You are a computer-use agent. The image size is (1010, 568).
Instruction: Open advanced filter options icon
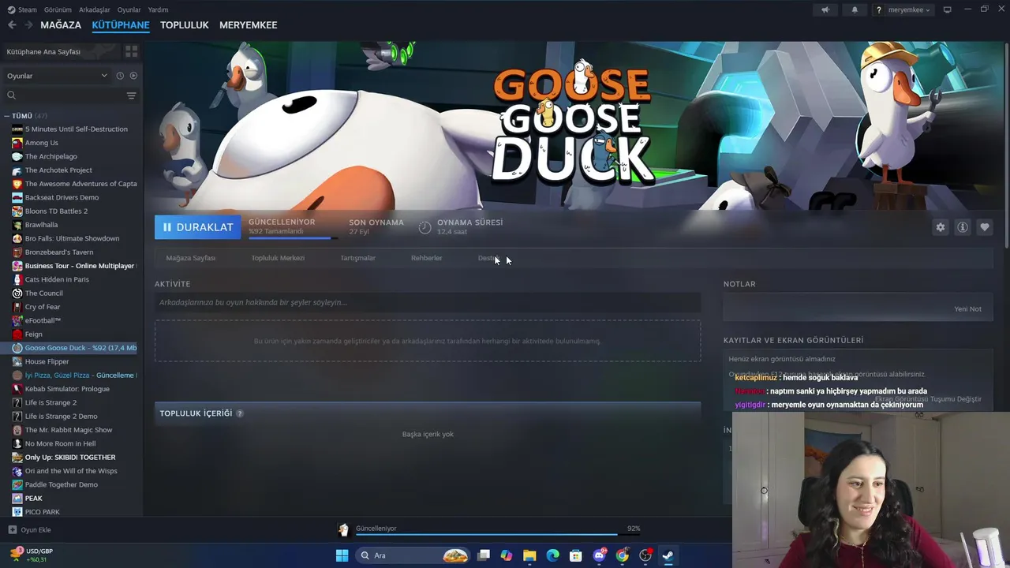tap(131, 95)
